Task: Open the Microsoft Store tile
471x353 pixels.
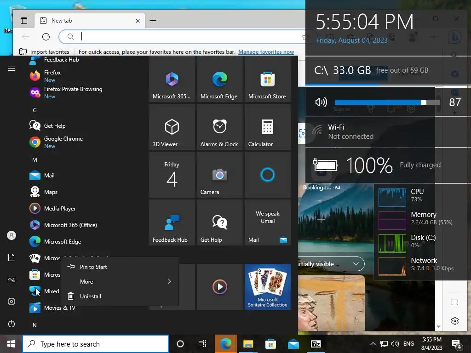Action: pyautogui.click(x=268, y=80)
